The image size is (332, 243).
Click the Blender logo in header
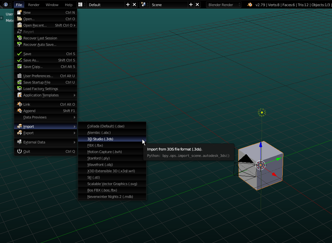click(x=249, y=5)
